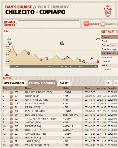This screenshot has width=118, height=148.
Task: Open the Photos camera icon
Action: point(103,24)
